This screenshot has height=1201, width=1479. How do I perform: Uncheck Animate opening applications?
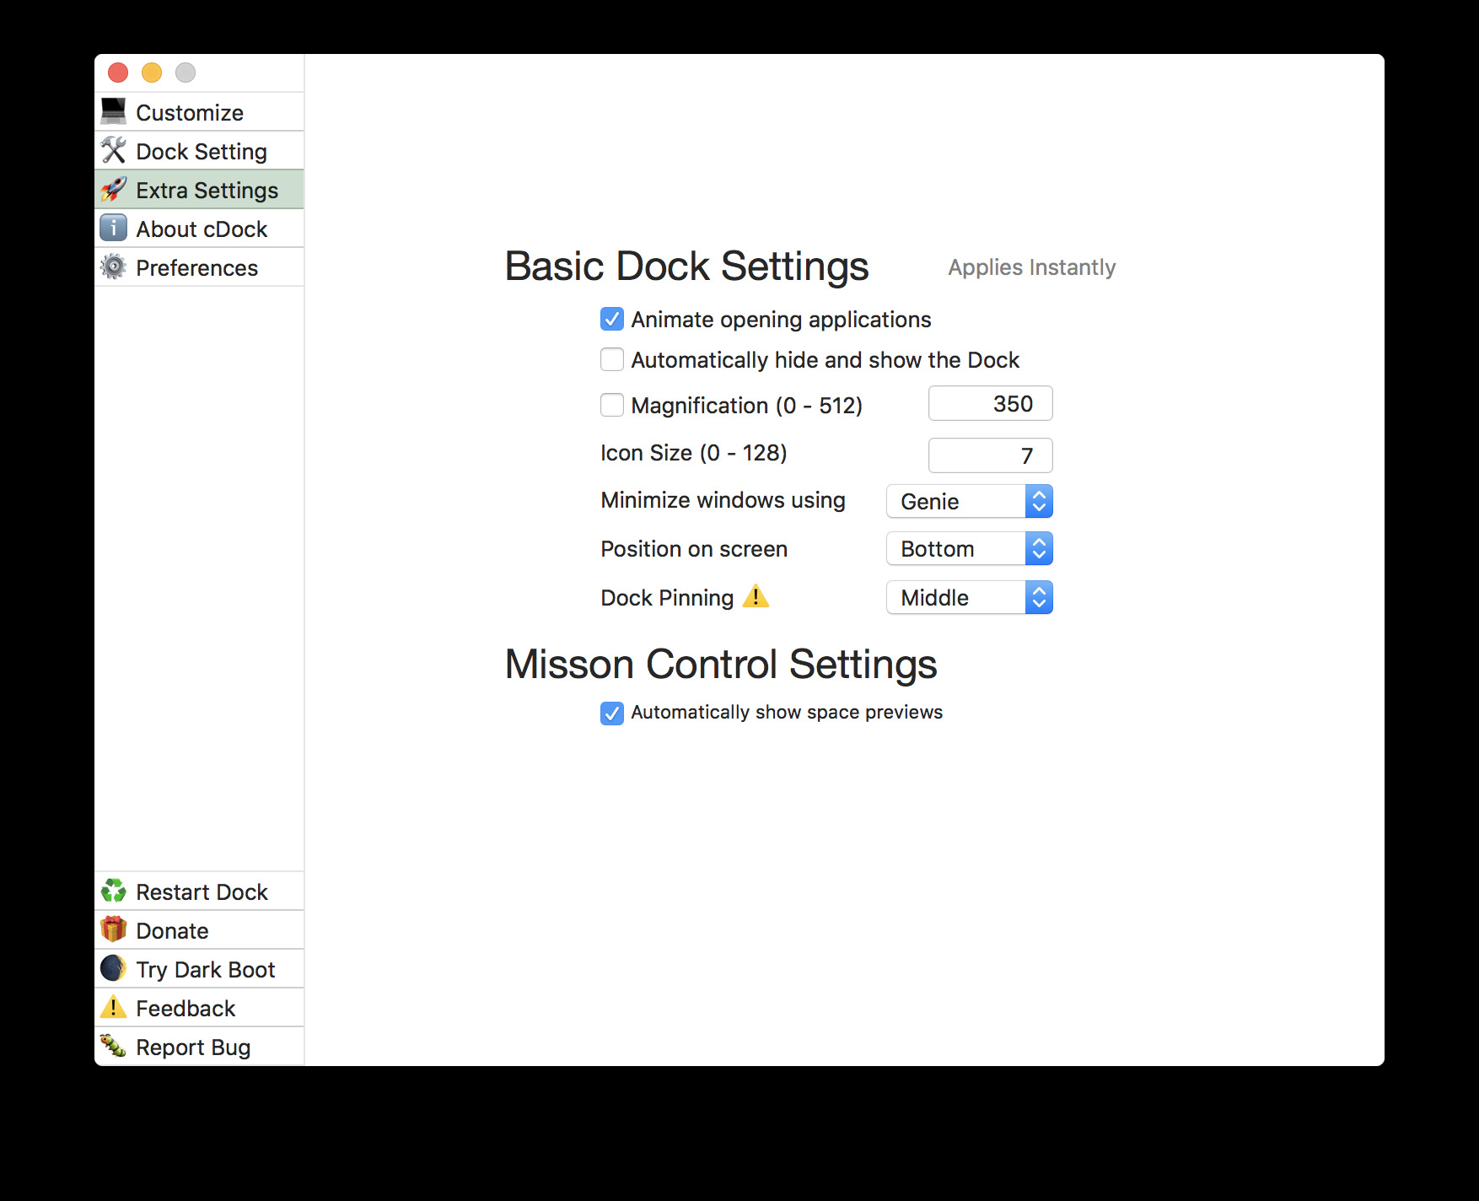(x=612, y=319)
